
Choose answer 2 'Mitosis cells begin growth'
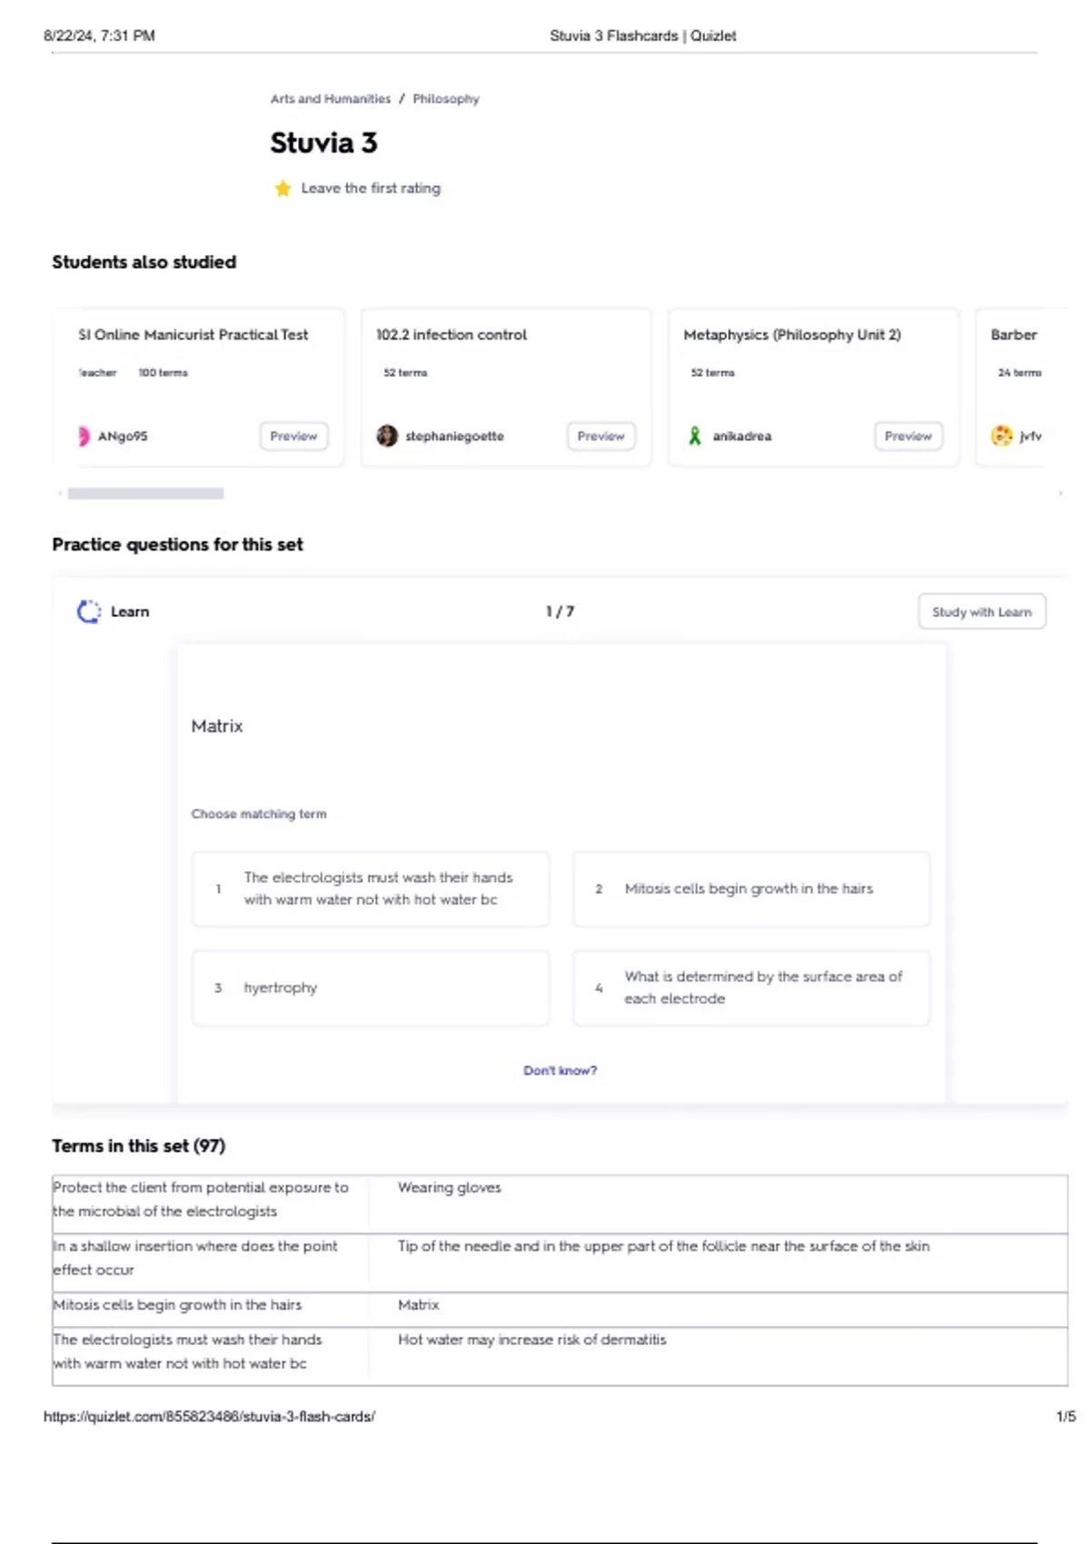point(751,889)
